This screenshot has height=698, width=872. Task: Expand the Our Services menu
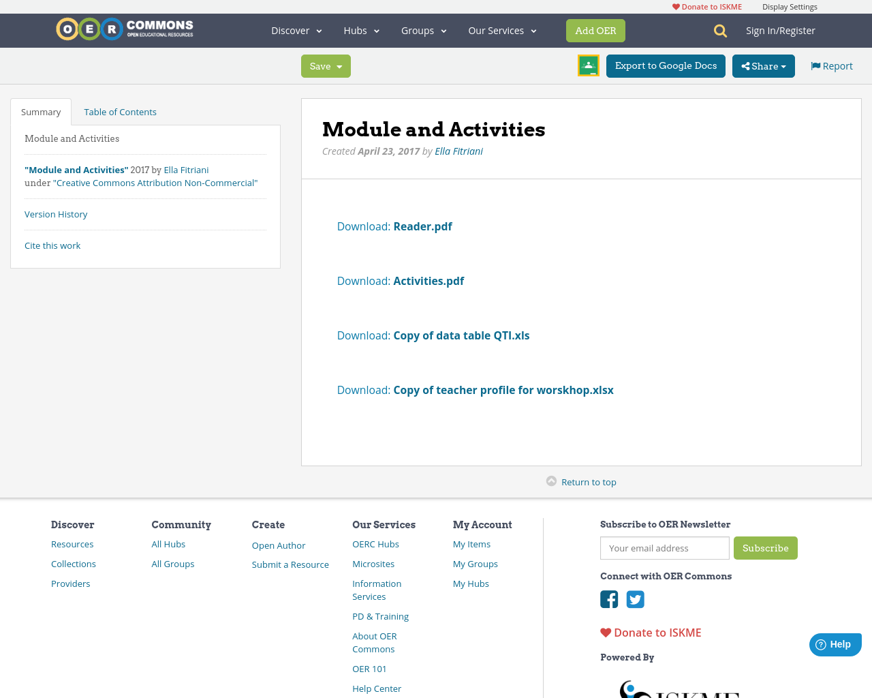pyautogui.click(x=501, y=30)
